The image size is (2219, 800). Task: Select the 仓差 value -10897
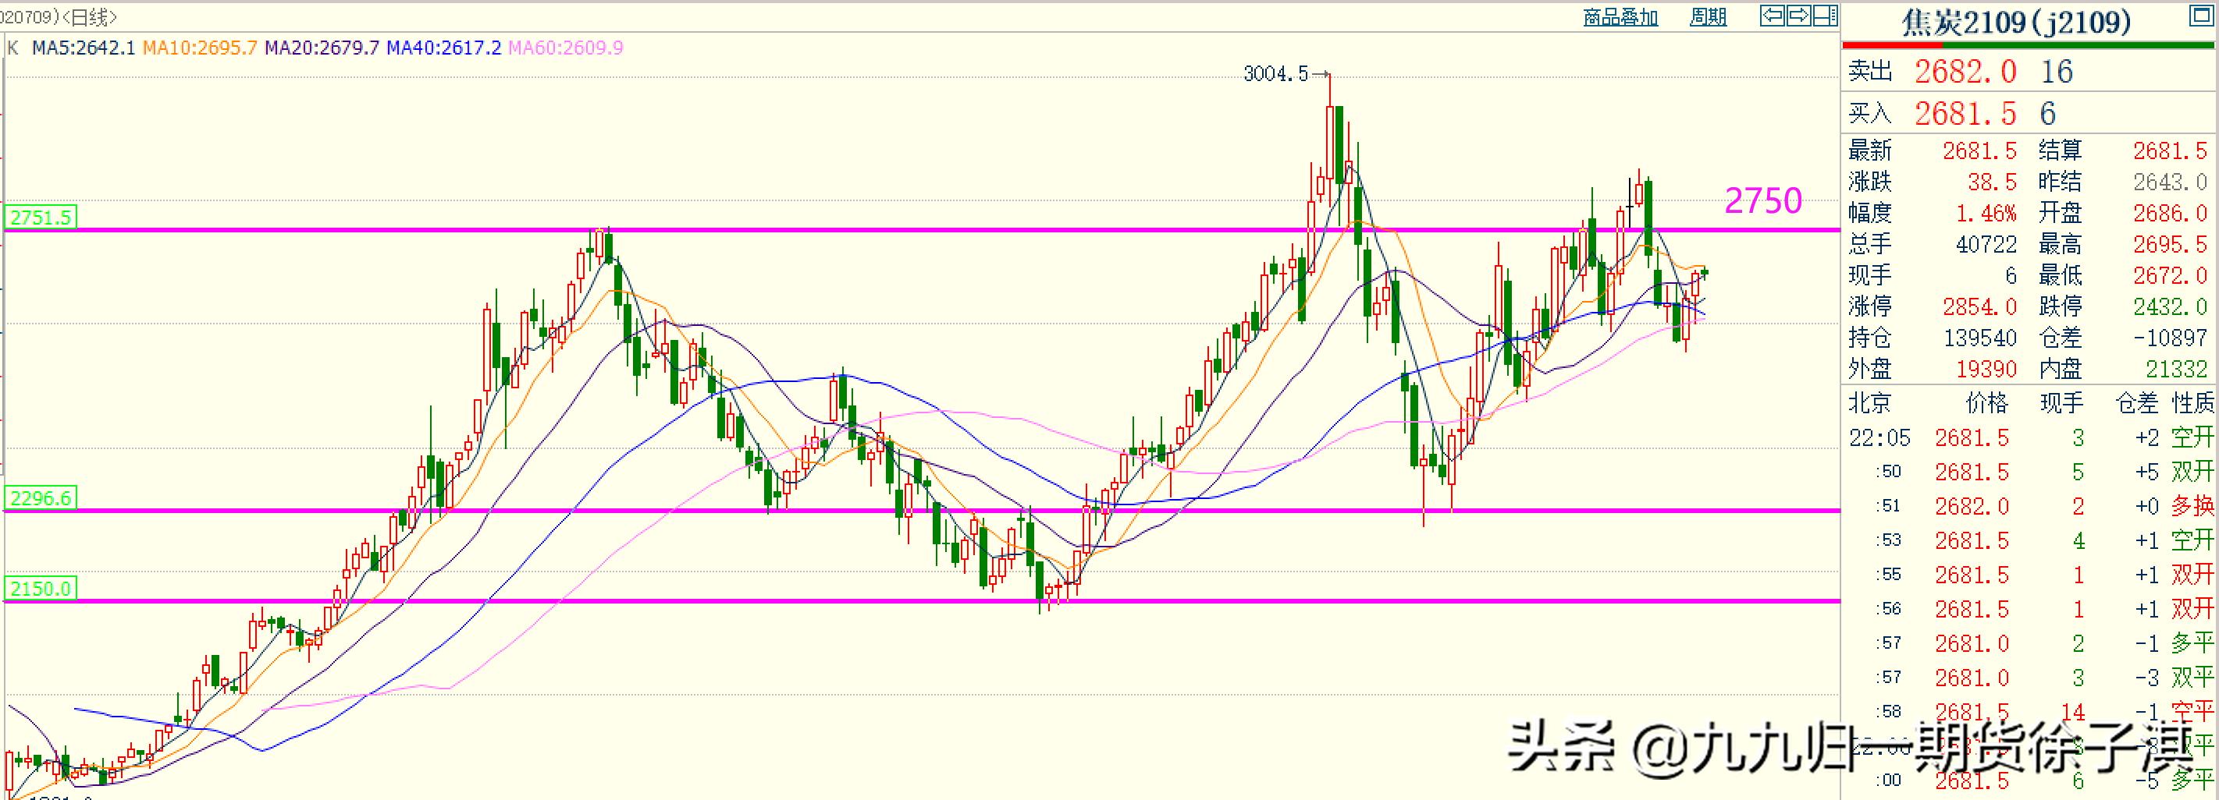2171,338
